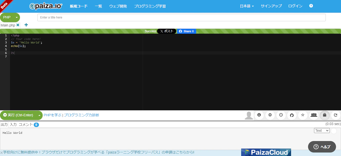This screenshot has width=341, height=156.
Task: Open the info icon in bottom toolbar
Action: point(259,115)
